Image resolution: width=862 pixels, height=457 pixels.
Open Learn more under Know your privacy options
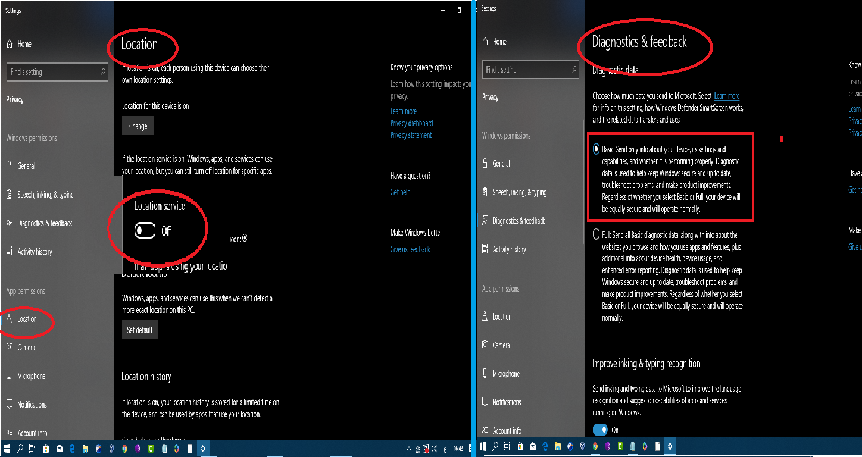403,111
